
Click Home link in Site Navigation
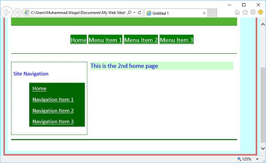[39, 88]
